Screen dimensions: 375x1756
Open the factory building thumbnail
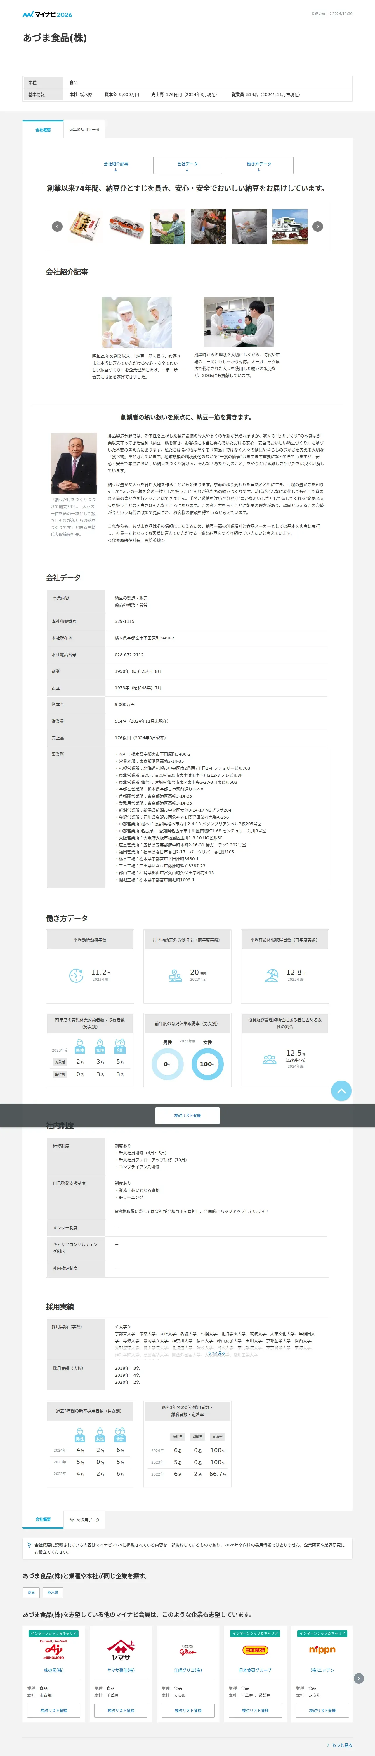pyautogui.click(x=290, y=226)
